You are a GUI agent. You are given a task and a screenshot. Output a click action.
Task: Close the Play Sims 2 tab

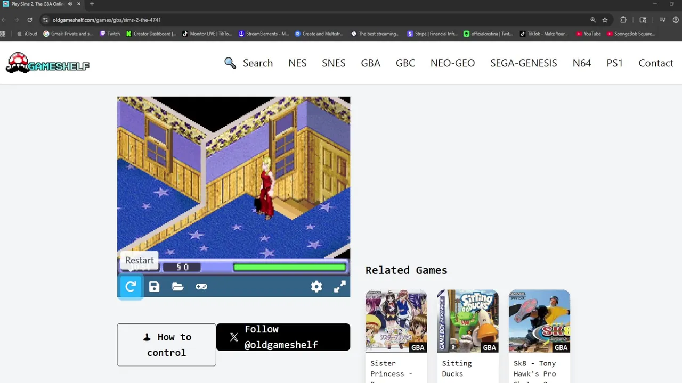pyautogui.click(x=79, y=4)
